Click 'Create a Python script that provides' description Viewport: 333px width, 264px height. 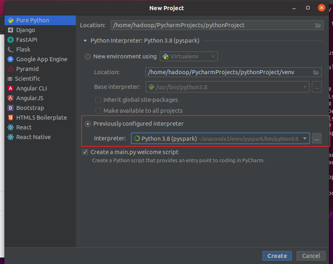tap(178, 160)
